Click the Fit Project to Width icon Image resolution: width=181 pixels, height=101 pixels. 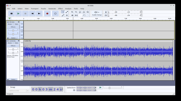tap(84, 12)
